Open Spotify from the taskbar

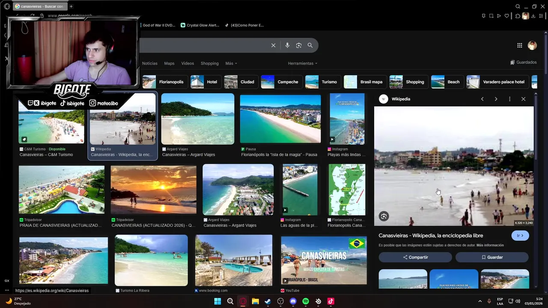pyautogui.click(x=306, y=301)
